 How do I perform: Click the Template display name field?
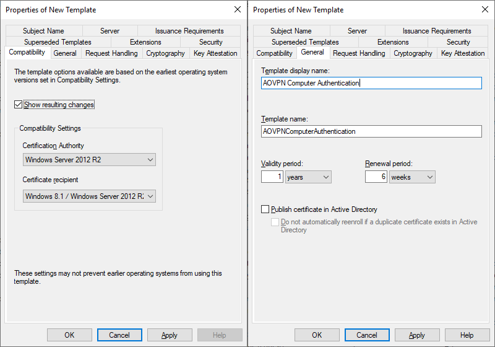[x=372, y=83]
